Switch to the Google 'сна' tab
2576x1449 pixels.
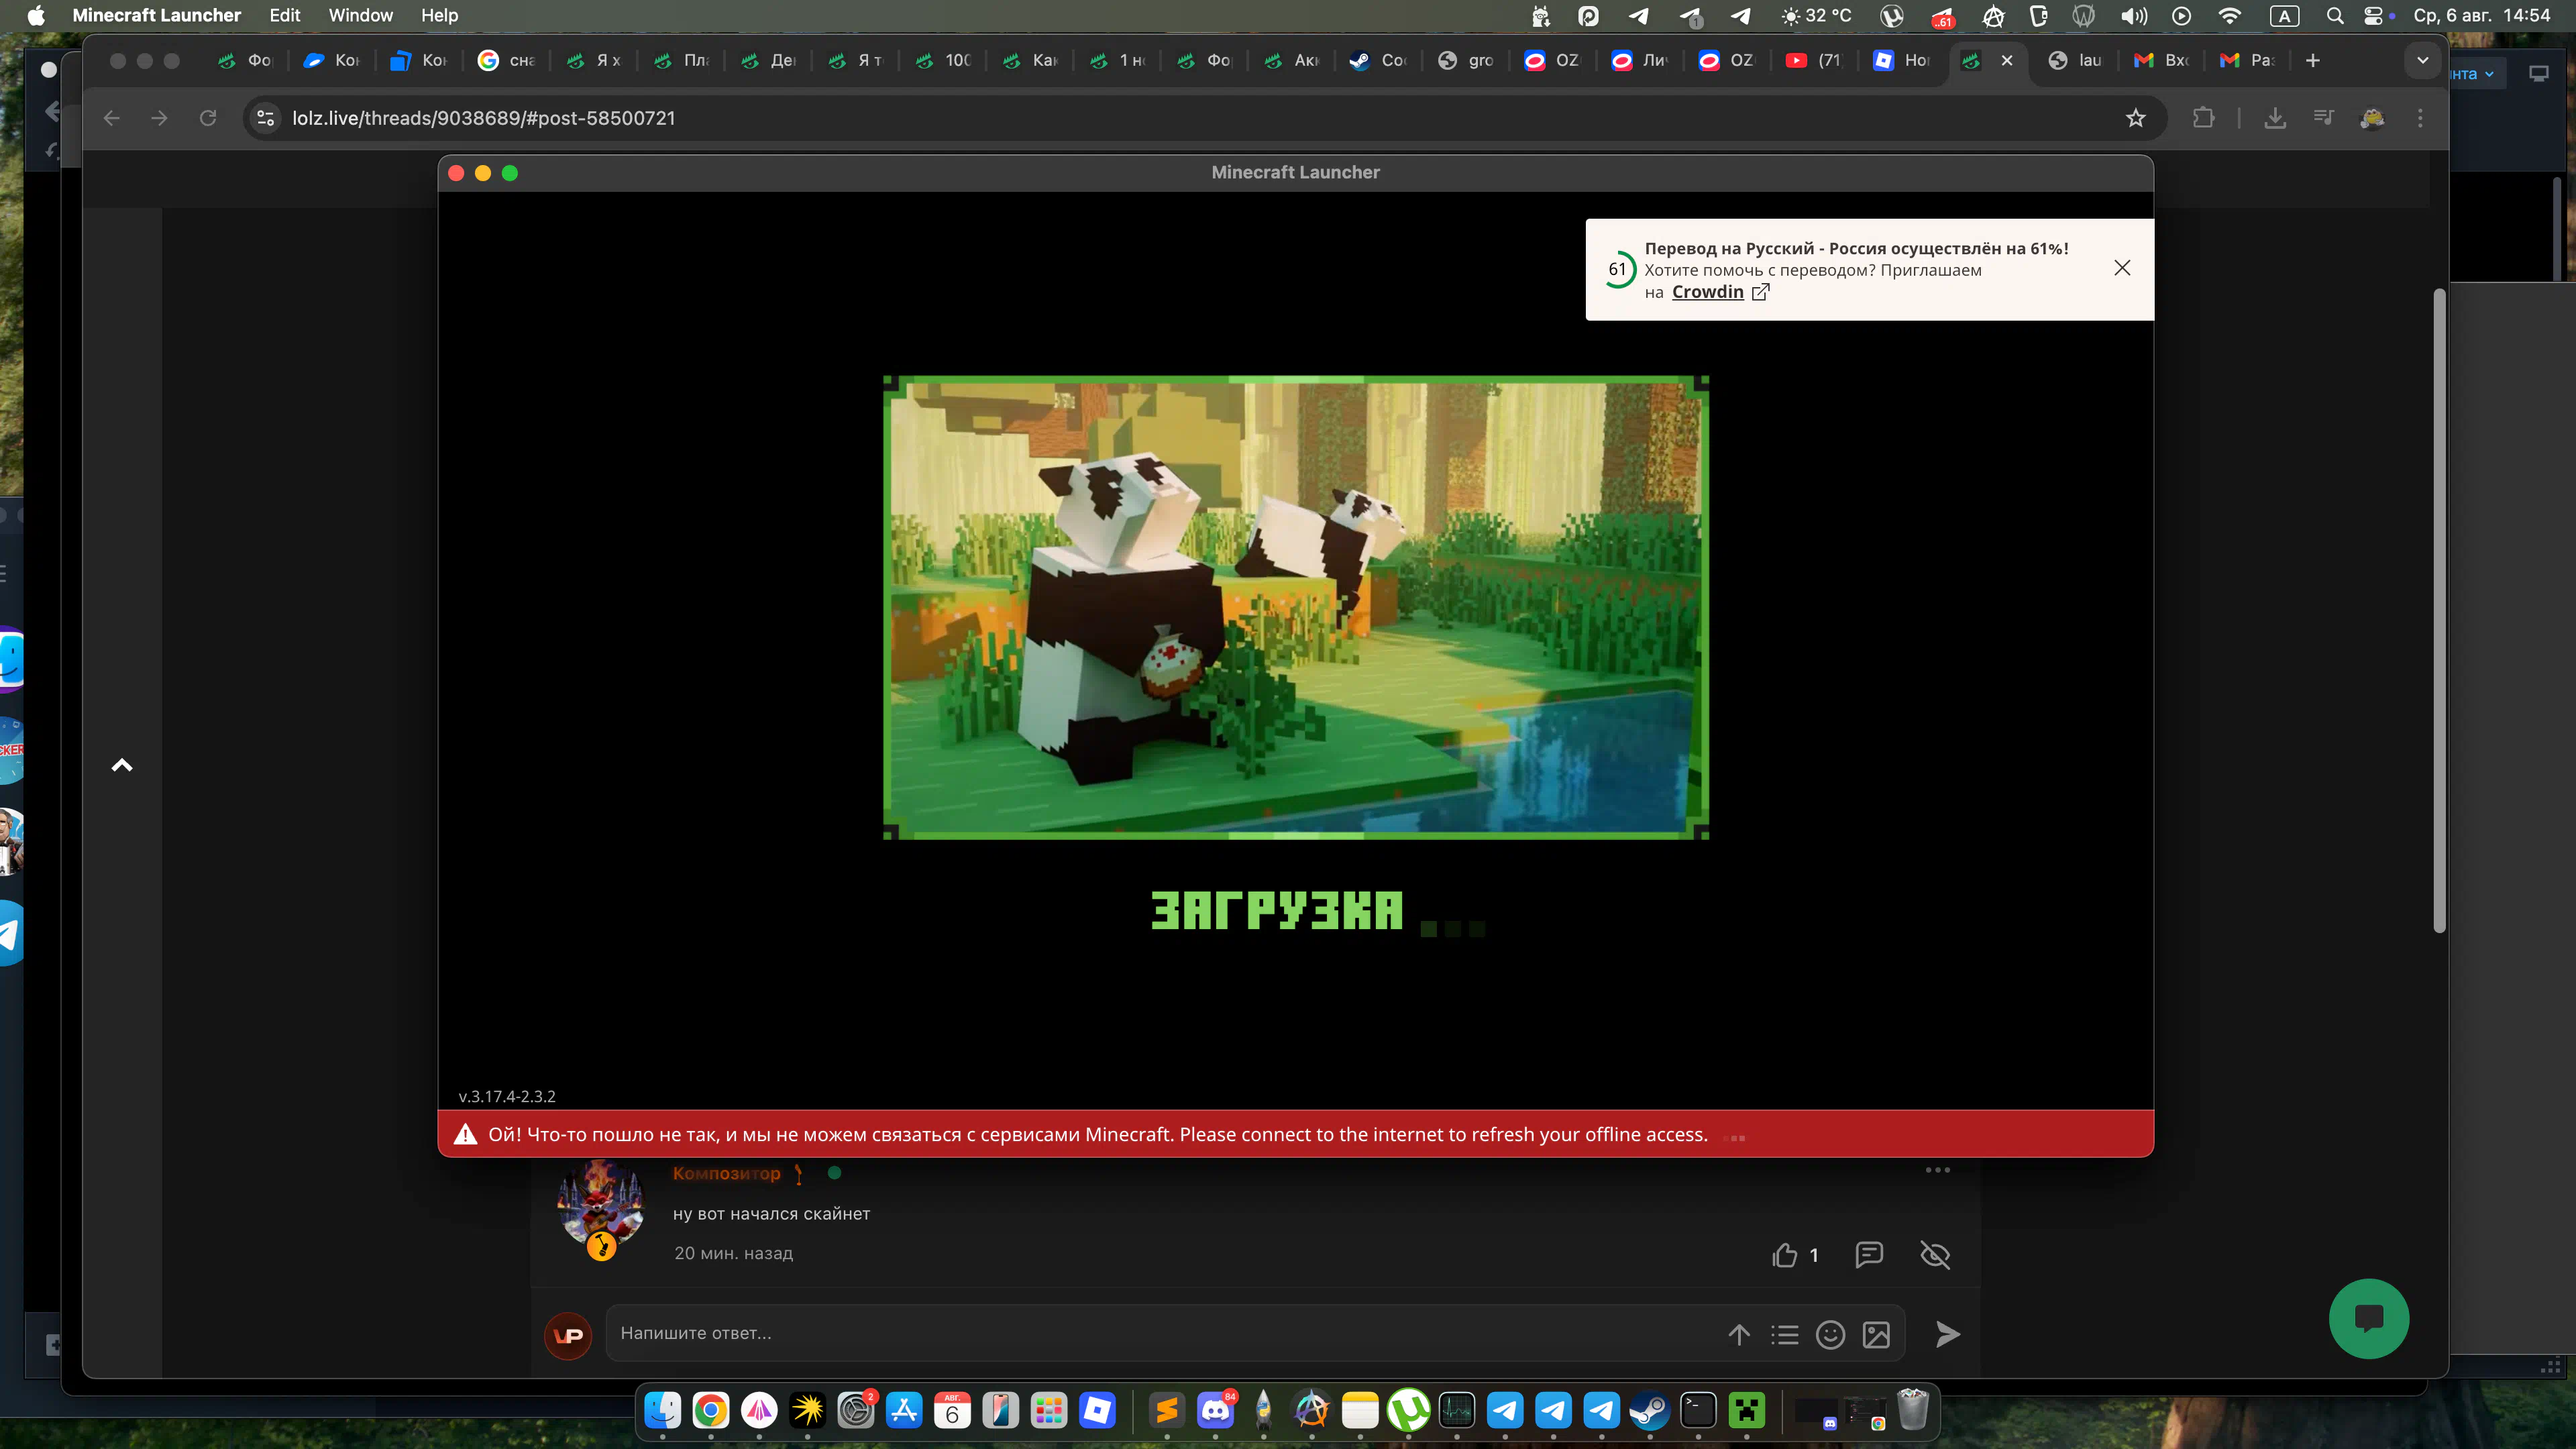pyautogui.click(x=508, y=60)
